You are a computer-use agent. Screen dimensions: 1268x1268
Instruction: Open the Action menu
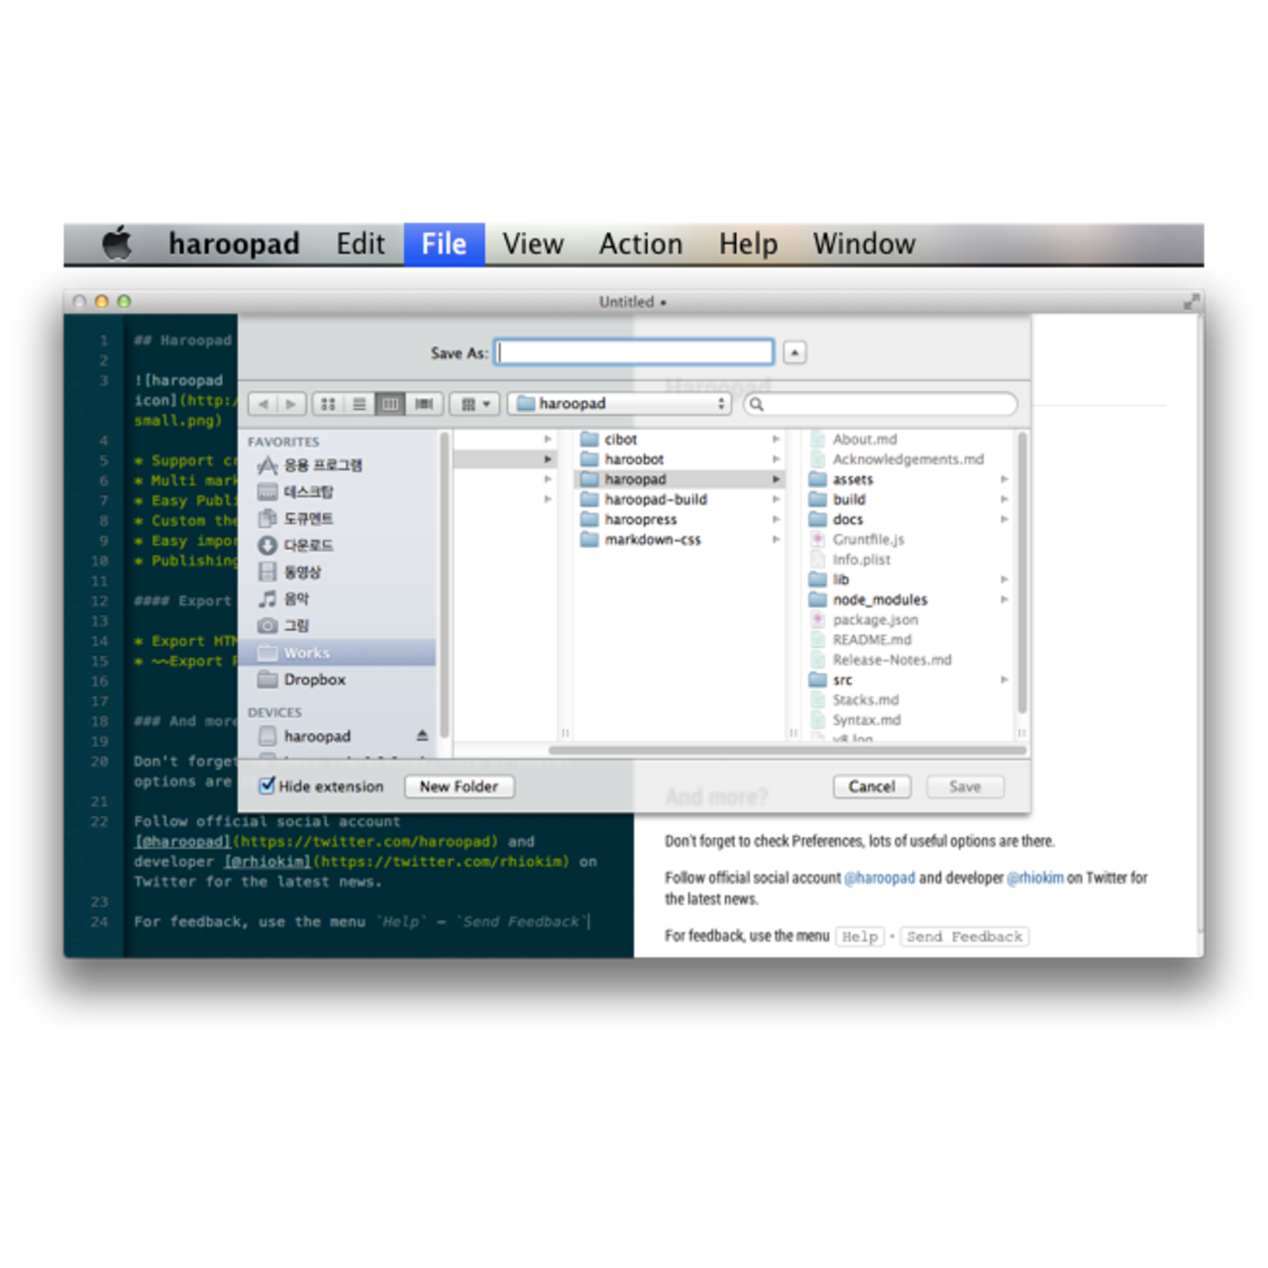point(640,244)
